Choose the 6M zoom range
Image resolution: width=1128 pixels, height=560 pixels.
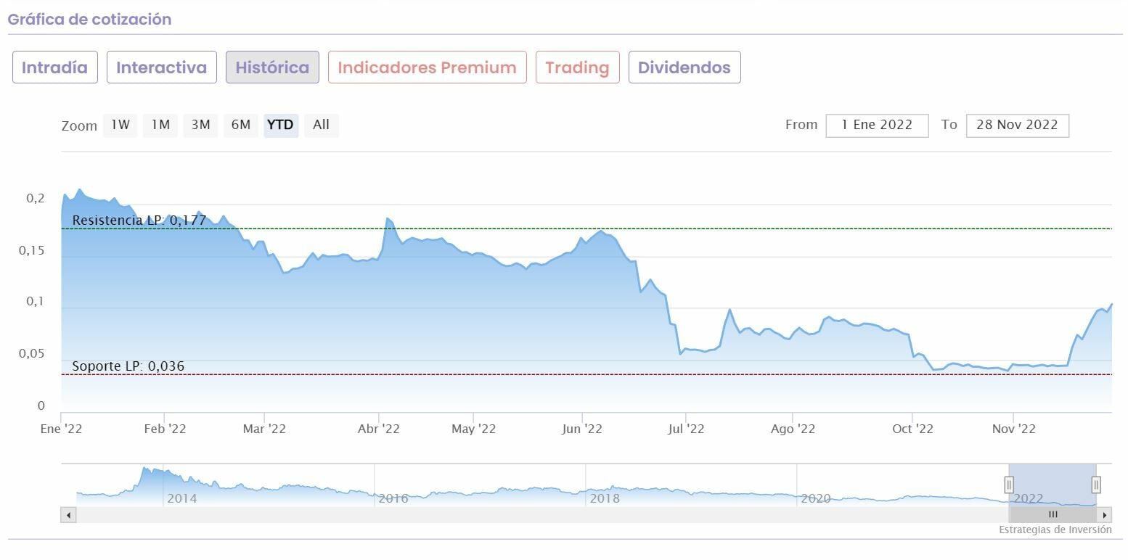pos(241,125)
